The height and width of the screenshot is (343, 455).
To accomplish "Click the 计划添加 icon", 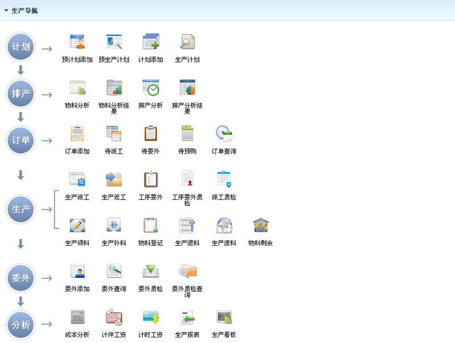I will coord(151,42).
